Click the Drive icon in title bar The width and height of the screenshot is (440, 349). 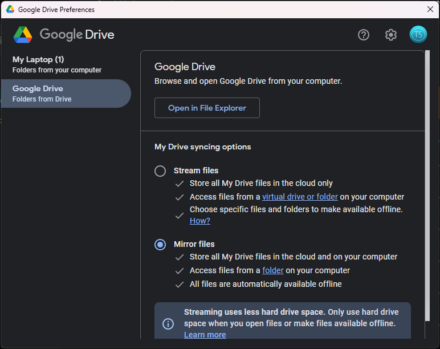pos(10,9)
